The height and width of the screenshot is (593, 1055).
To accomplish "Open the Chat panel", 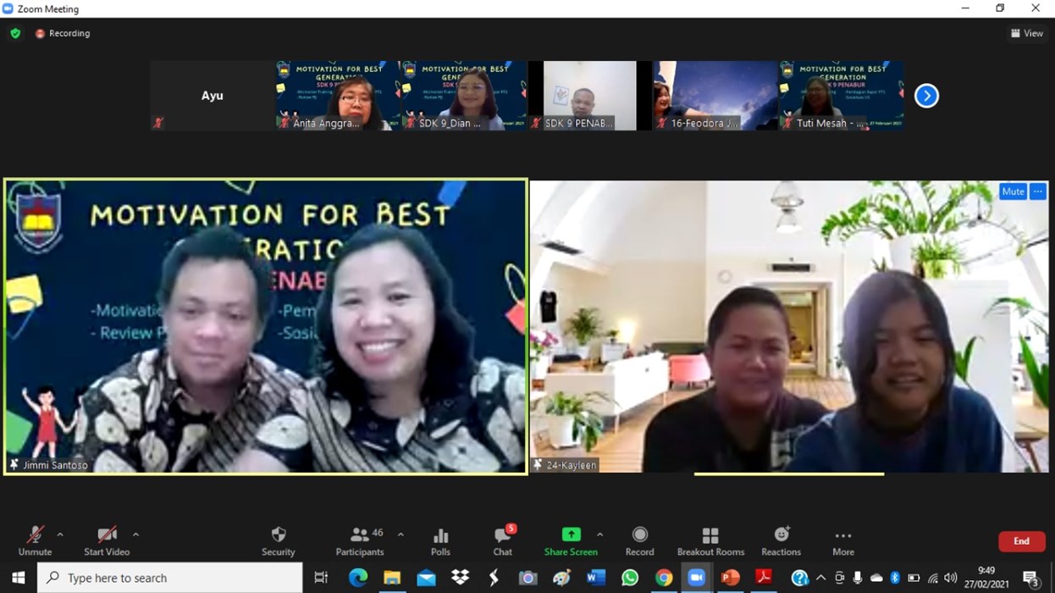I will tap(503, 540).
